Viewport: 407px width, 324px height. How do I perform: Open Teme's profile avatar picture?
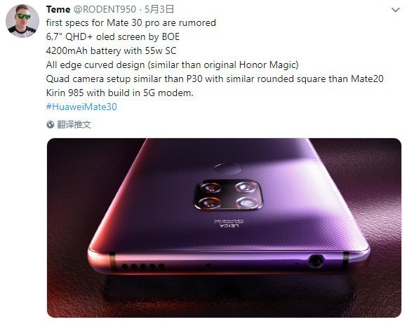(x=22, y=21)
